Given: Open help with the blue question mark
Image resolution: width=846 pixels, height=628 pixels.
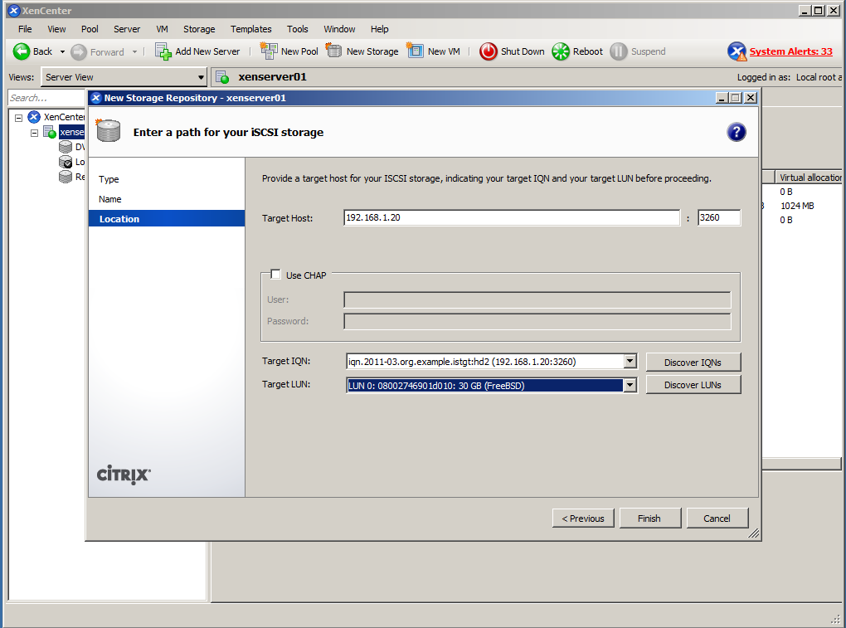Looking at the screenshot, I should pyautogui.click(x=736, y=133).
